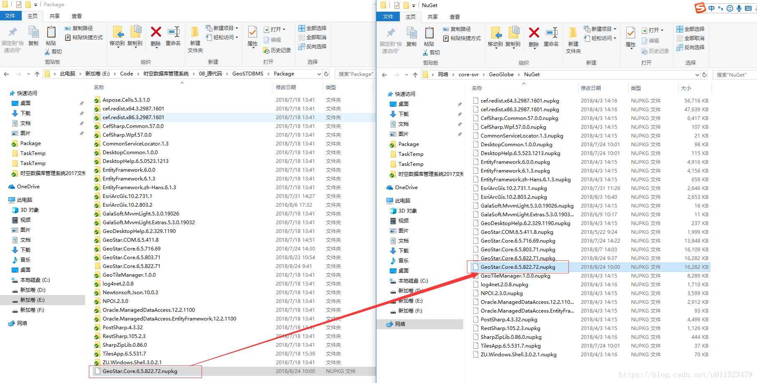Refresh the Package window address bar
The height and width of the screenshot is (383, 757).
pyautogui.click(x=326, y=74)
